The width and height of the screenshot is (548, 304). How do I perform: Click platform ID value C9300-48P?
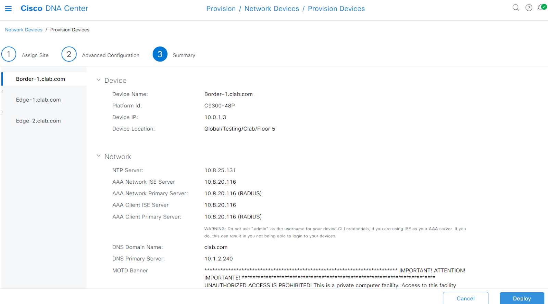pos(220,106)
